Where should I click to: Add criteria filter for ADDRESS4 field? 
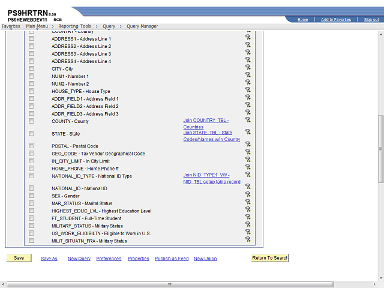point(248,59)
